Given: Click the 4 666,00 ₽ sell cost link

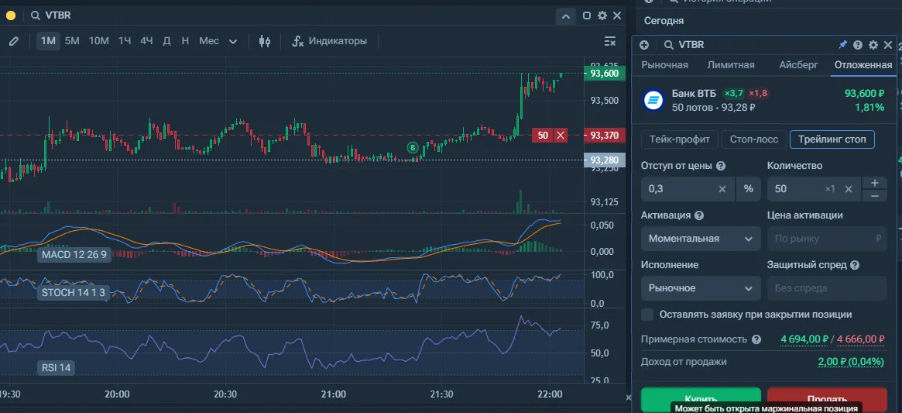Looking at the screenshot, I should pyautogui.click(x=861, y=339).
